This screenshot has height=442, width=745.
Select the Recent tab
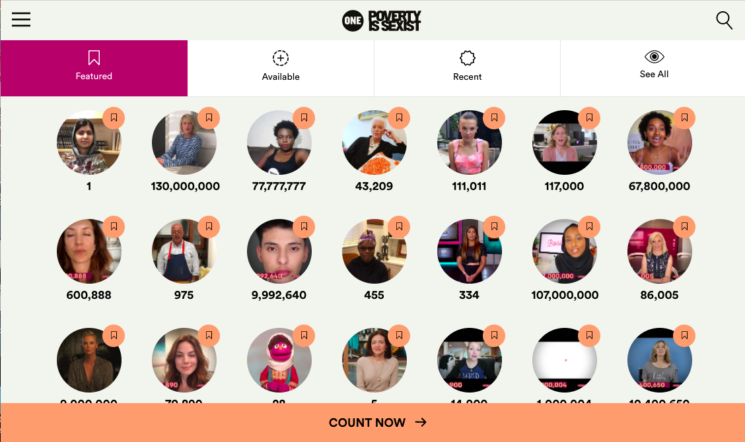(468, 69)
